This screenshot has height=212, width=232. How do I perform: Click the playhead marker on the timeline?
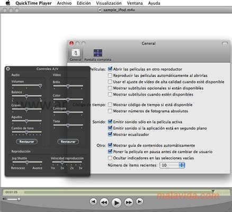coord(213,191)
